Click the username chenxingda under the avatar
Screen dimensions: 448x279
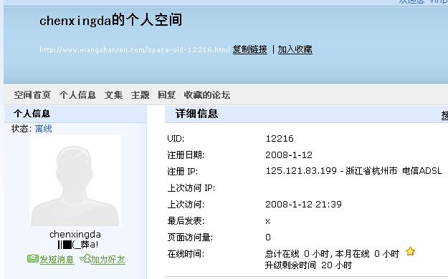75,235
